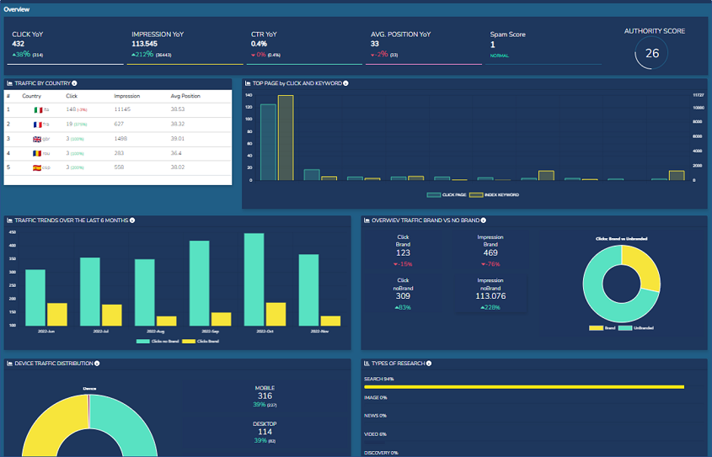The width and height of the screenshot is (712, 457).
Task: Click France's avg position 38.32
Action: pyautogui.click(x=178, y=124)
